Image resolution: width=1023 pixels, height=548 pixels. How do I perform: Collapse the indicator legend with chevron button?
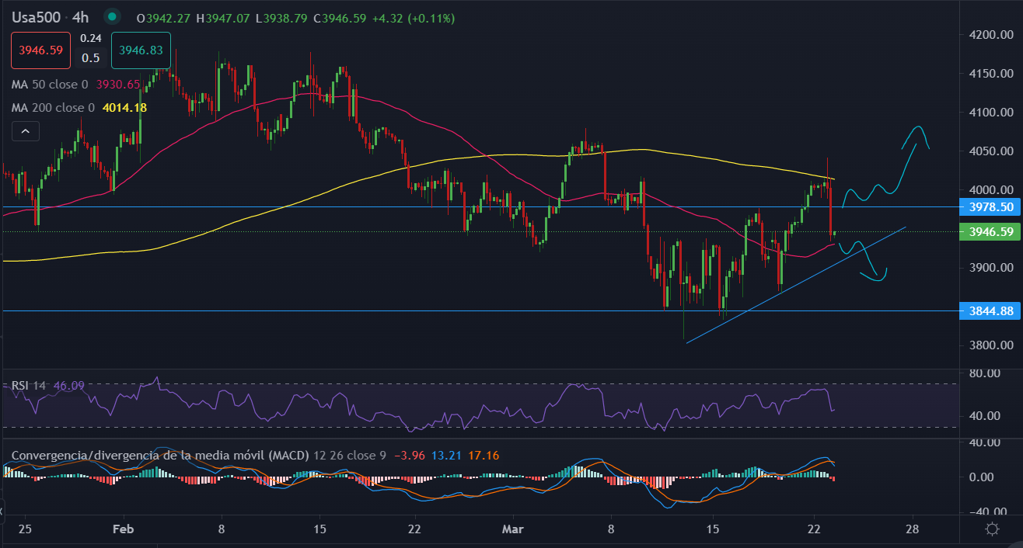25,132
